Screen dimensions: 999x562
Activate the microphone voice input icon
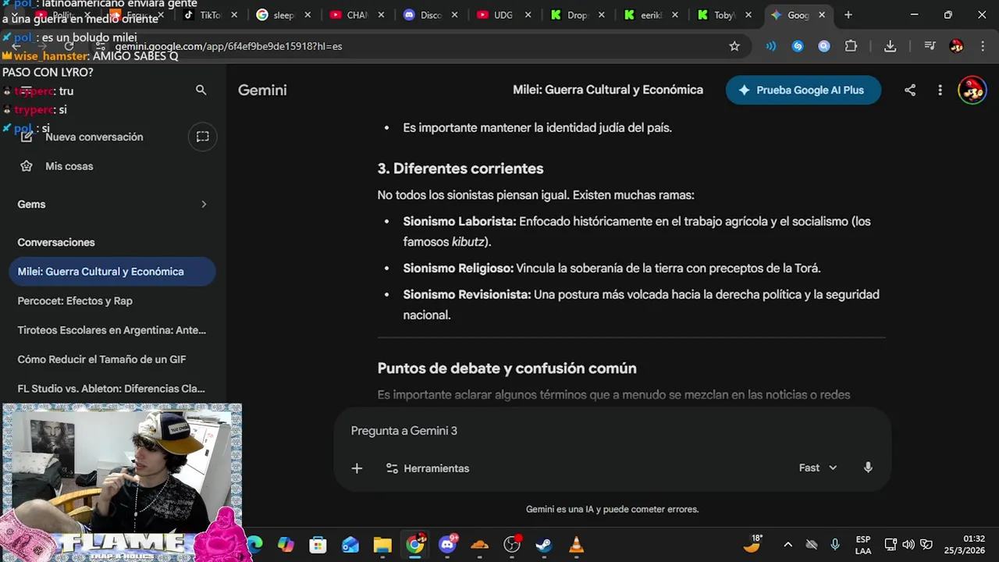point(868,468)
